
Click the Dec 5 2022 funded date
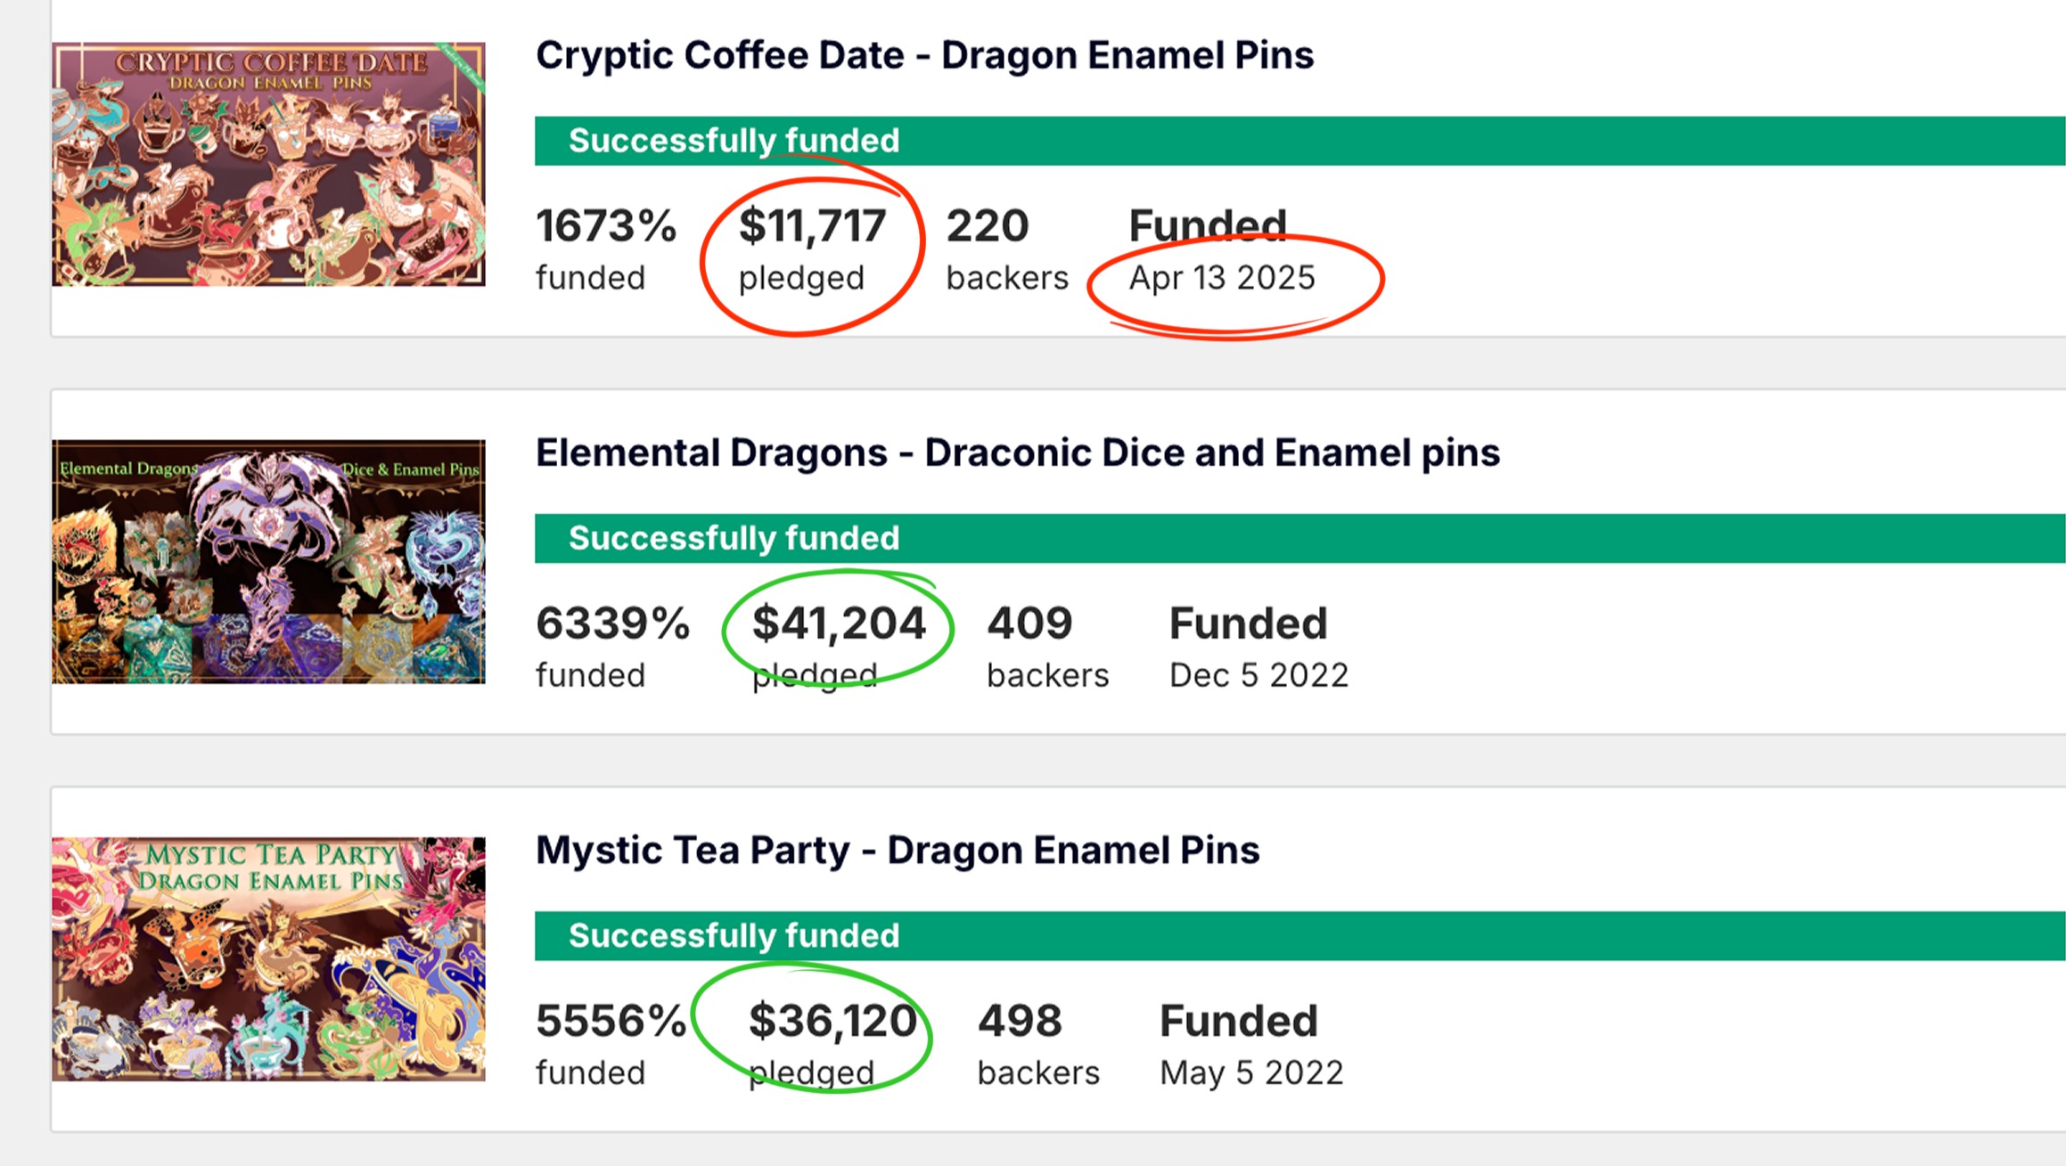point(1258,675)
